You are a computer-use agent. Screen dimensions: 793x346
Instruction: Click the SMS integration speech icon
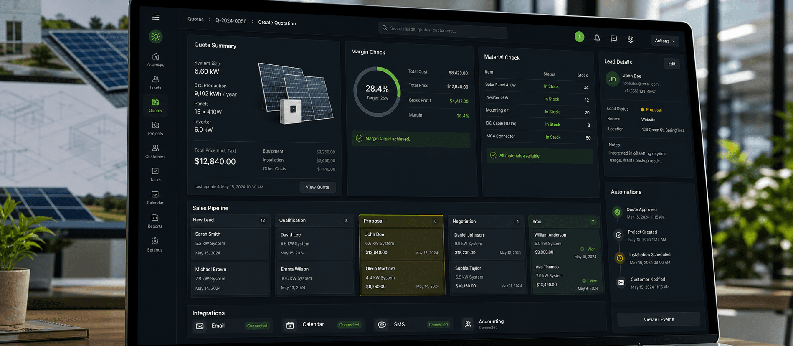pos(382,325)
